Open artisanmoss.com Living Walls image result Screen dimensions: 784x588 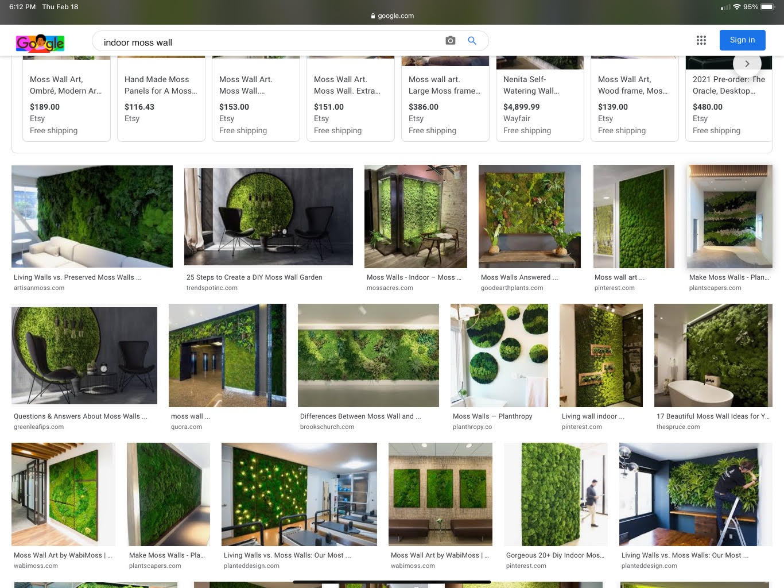coord(92,216)
